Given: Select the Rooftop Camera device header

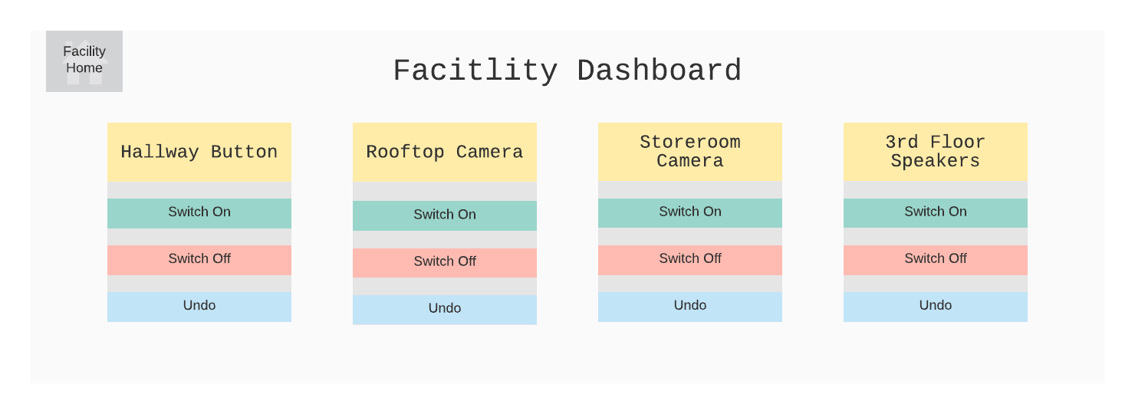Looking at the screenshot, I should click(445, 152).
